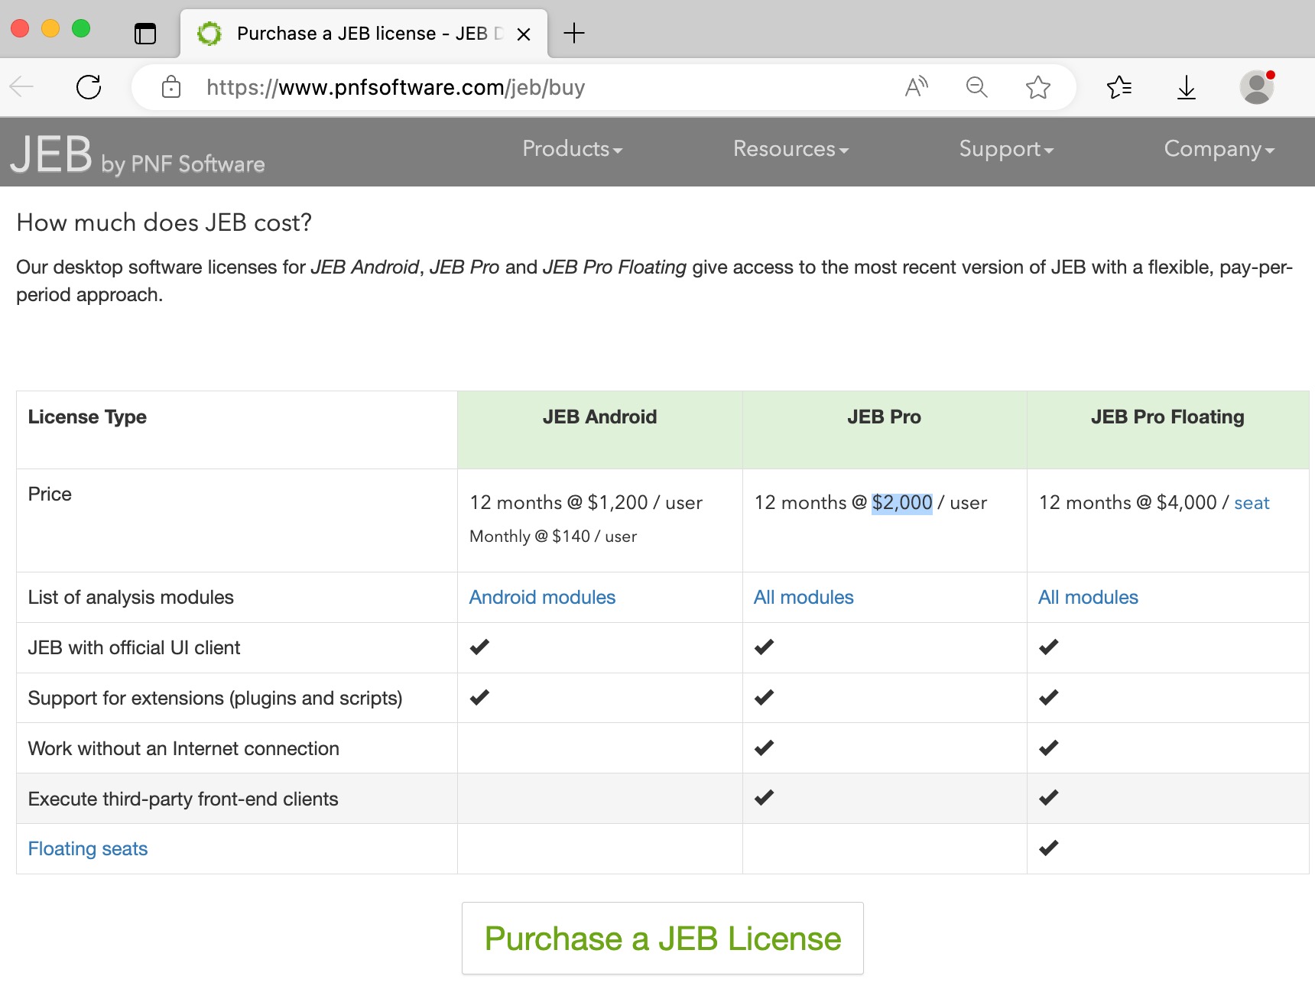Open the Resources dropdown menu
The image size is (1315, 989).
(791, 149)
